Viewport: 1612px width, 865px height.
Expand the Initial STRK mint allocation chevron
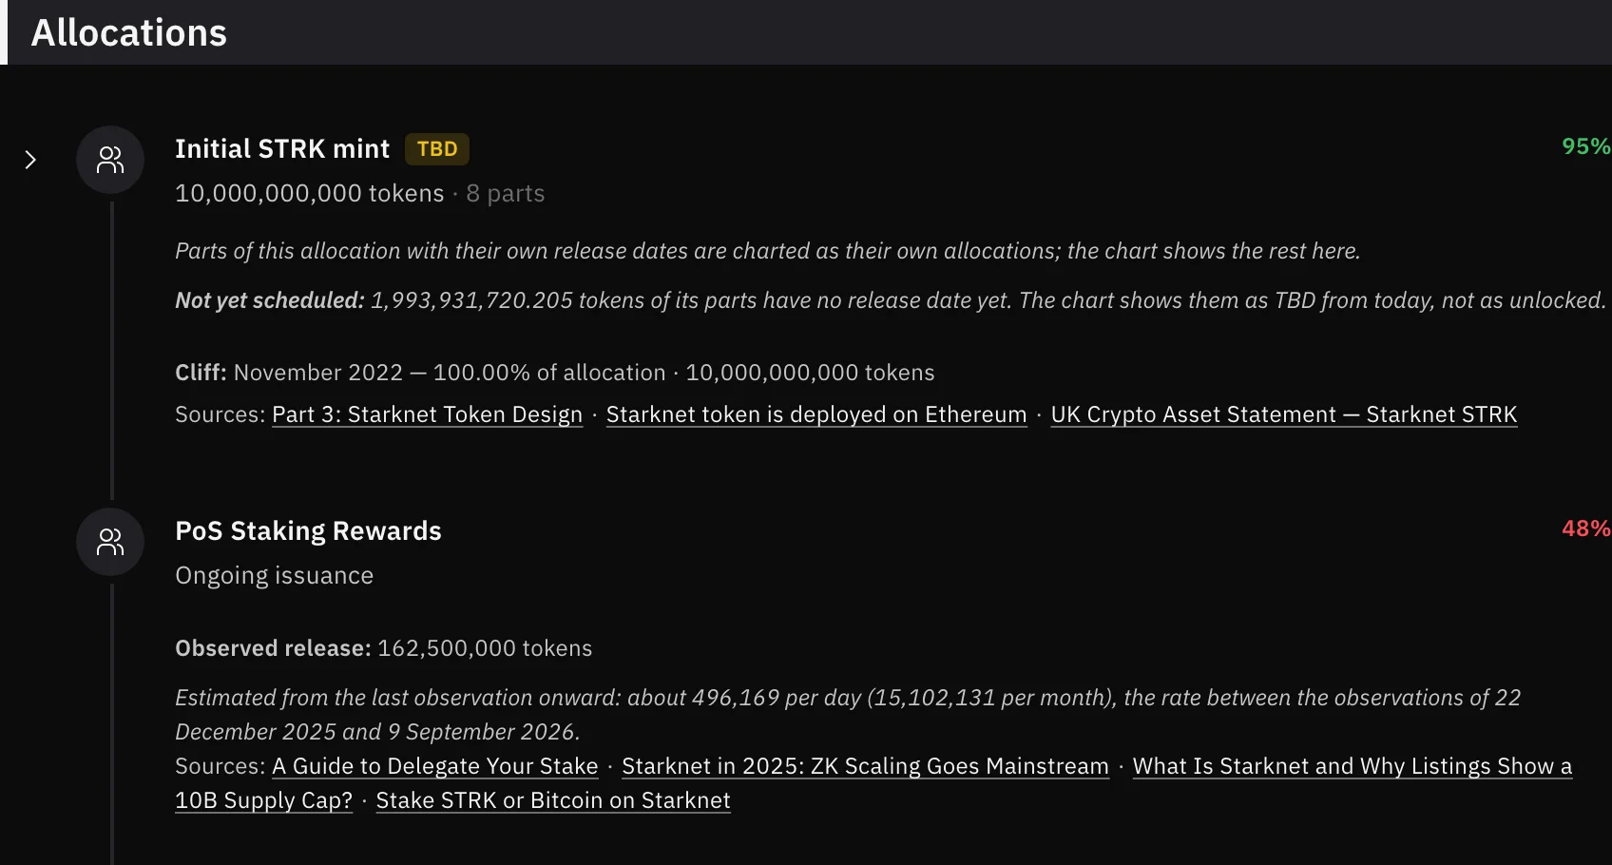pyautogui.click(x=30, y=160)
